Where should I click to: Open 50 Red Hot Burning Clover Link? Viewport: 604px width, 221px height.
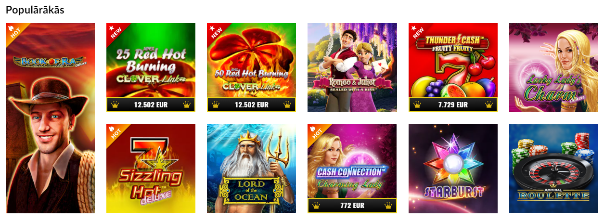pyautogui.click(x=251, y=67)
